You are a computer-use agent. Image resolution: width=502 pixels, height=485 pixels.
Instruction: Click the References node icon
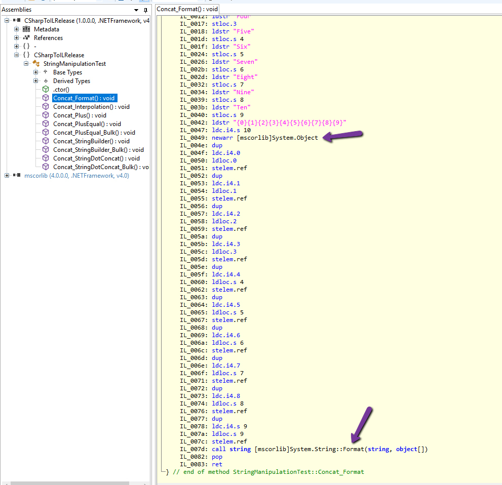[x=26, y=37]
